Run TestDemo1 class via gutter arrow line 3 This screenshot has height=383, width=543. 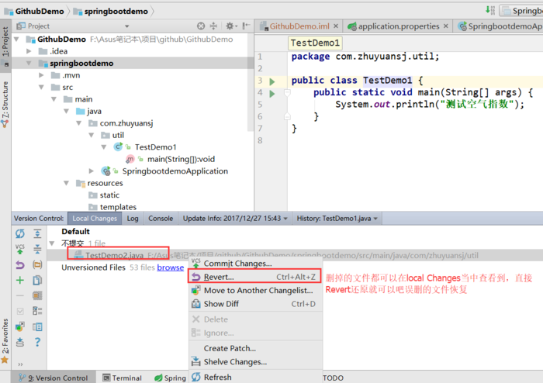(272, 81)
